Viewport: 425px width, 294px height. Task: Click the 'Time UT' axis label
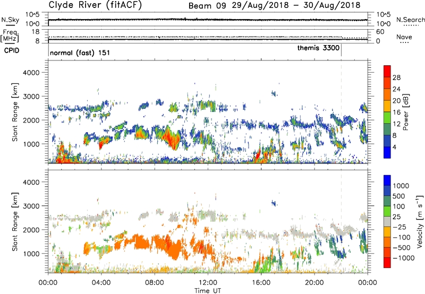208,291
